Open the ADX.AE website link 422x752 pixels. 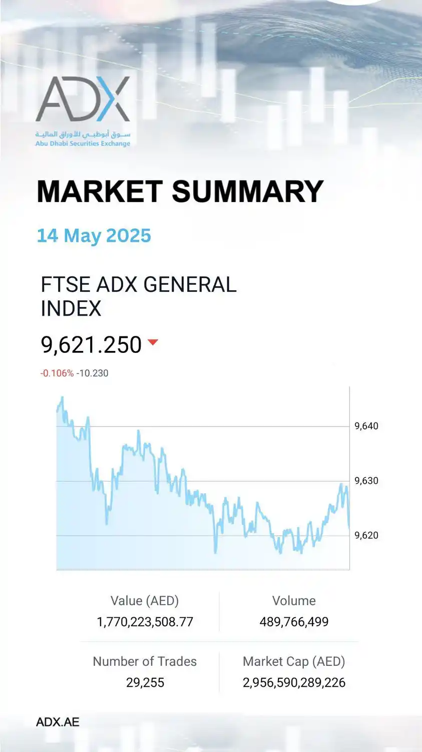(58, 722)
